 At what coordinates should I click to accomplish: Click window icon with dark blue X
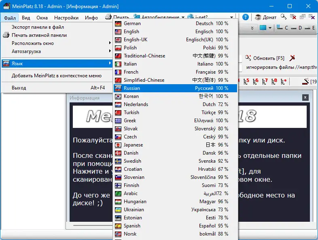[312, 17]
